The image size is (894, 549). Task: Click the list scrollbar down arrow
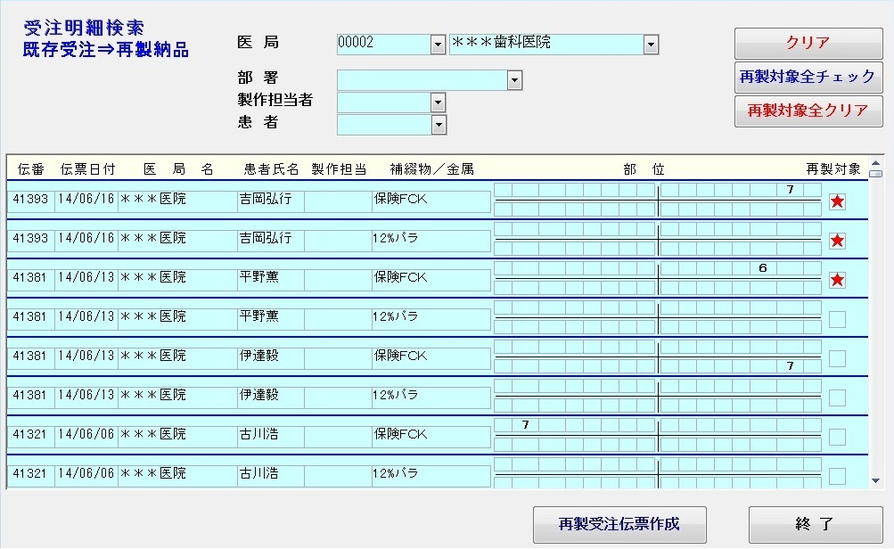875,480
